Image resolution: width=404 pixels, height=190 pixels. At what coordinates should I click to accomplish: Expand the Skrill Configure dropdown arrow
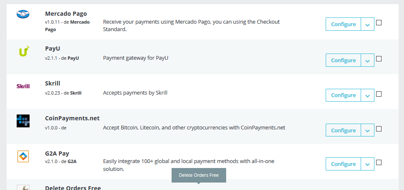(x=367, y=95)
